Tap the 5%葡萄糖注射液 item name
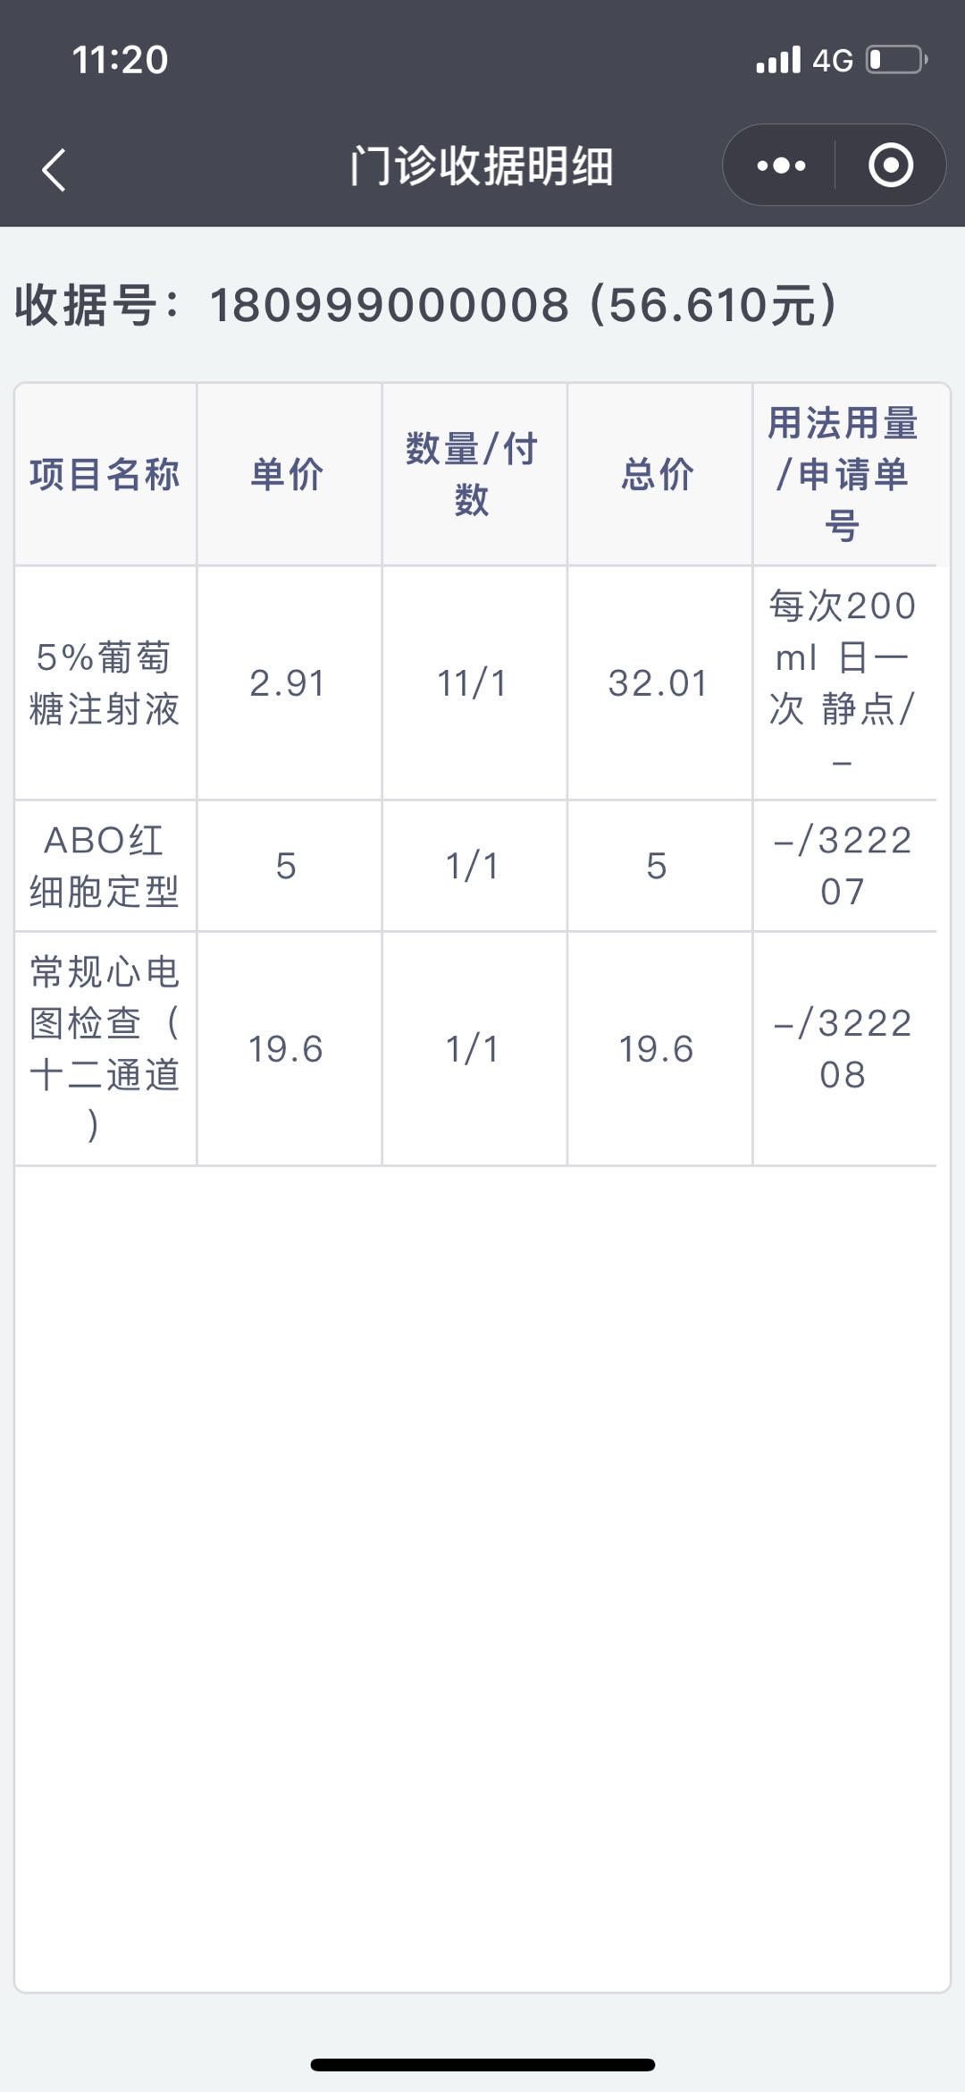Viewport: 965px width, 2092px height. click(105, 683)
